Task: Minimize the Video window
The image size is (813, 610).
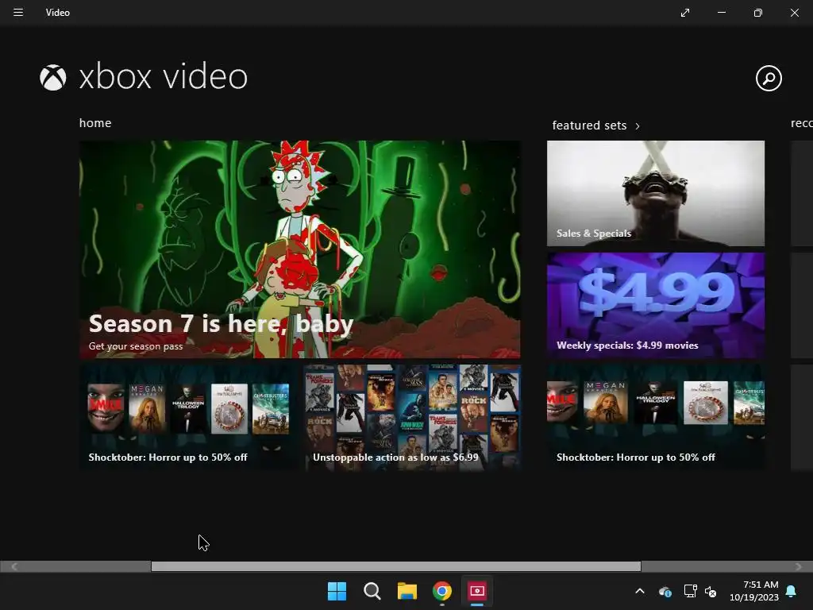Action: [721, 13]
